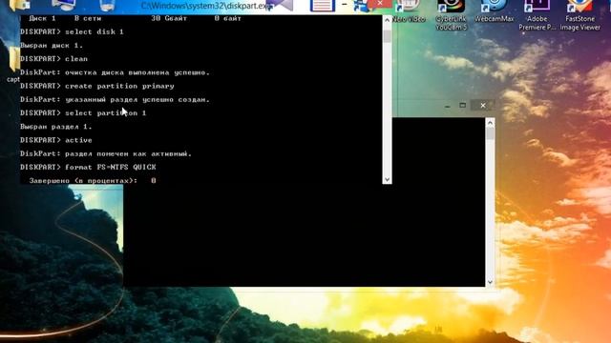Open the CyberLink YouCam 5 shortcut
Screen dimensions: 611x343
[451, 15]
